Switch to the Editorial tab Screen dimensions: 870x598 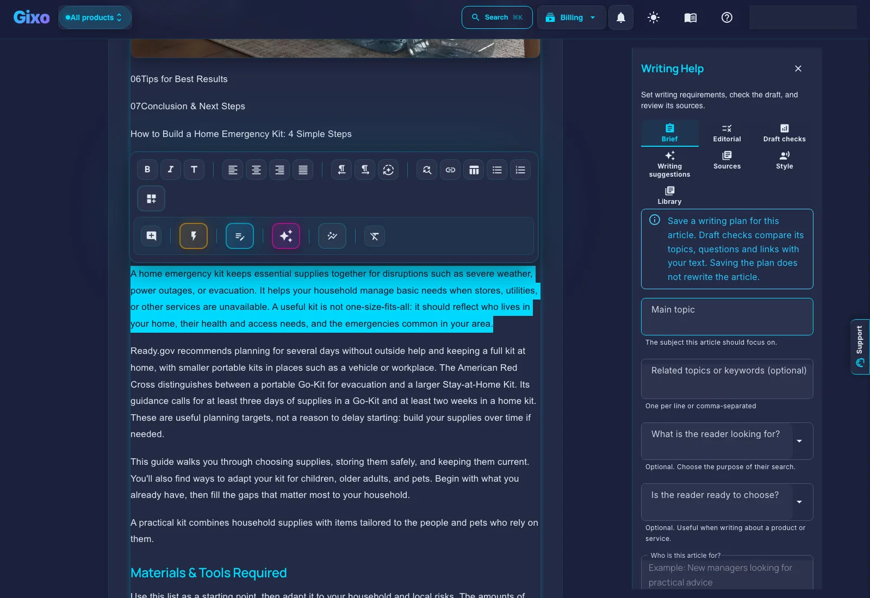click(x=727, y=133)
